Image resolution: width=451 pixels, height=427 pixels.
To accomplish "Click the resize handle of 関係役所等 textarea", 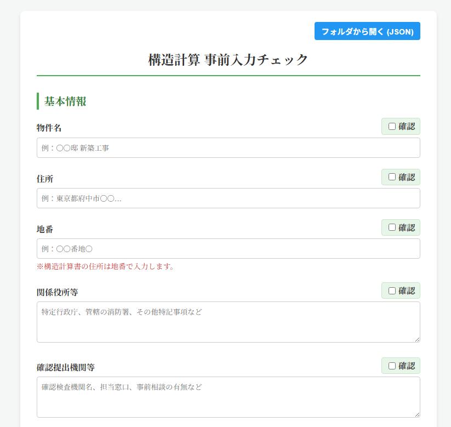I will (x=417, y=339).
